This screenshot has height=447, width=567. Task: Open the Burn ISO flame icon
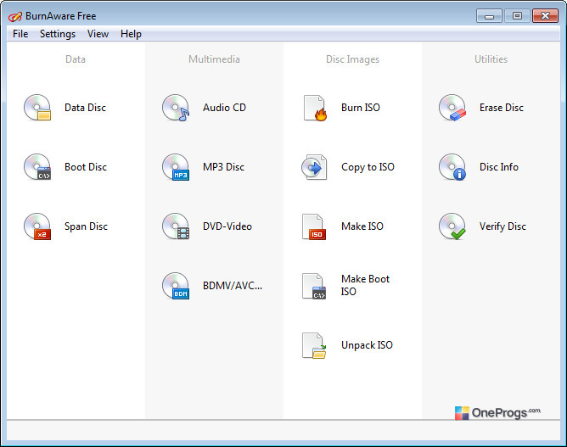tap(315, 108)
